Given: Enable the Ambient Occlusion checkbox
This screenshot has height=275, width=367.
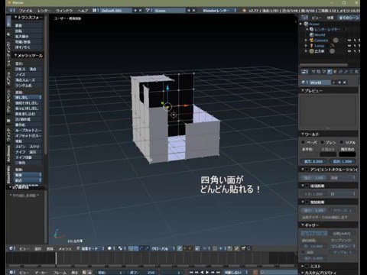Looking at the screenshot, I should [x=307, y=170].
